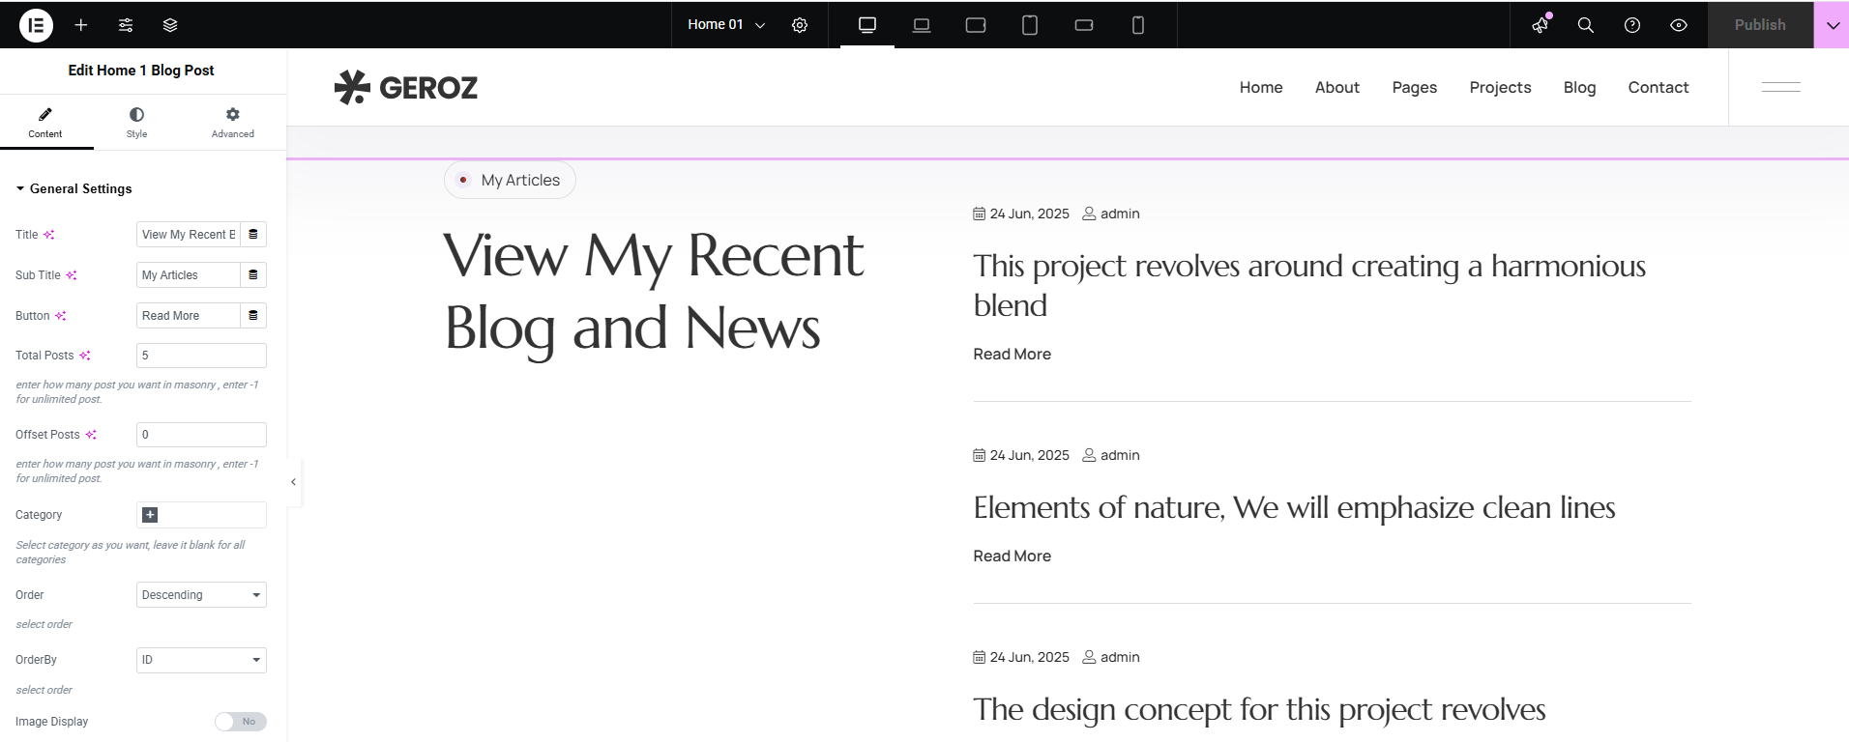1849x742 pixels.
Task: Open the Order dropdown showing Descending
Action: 201,595
